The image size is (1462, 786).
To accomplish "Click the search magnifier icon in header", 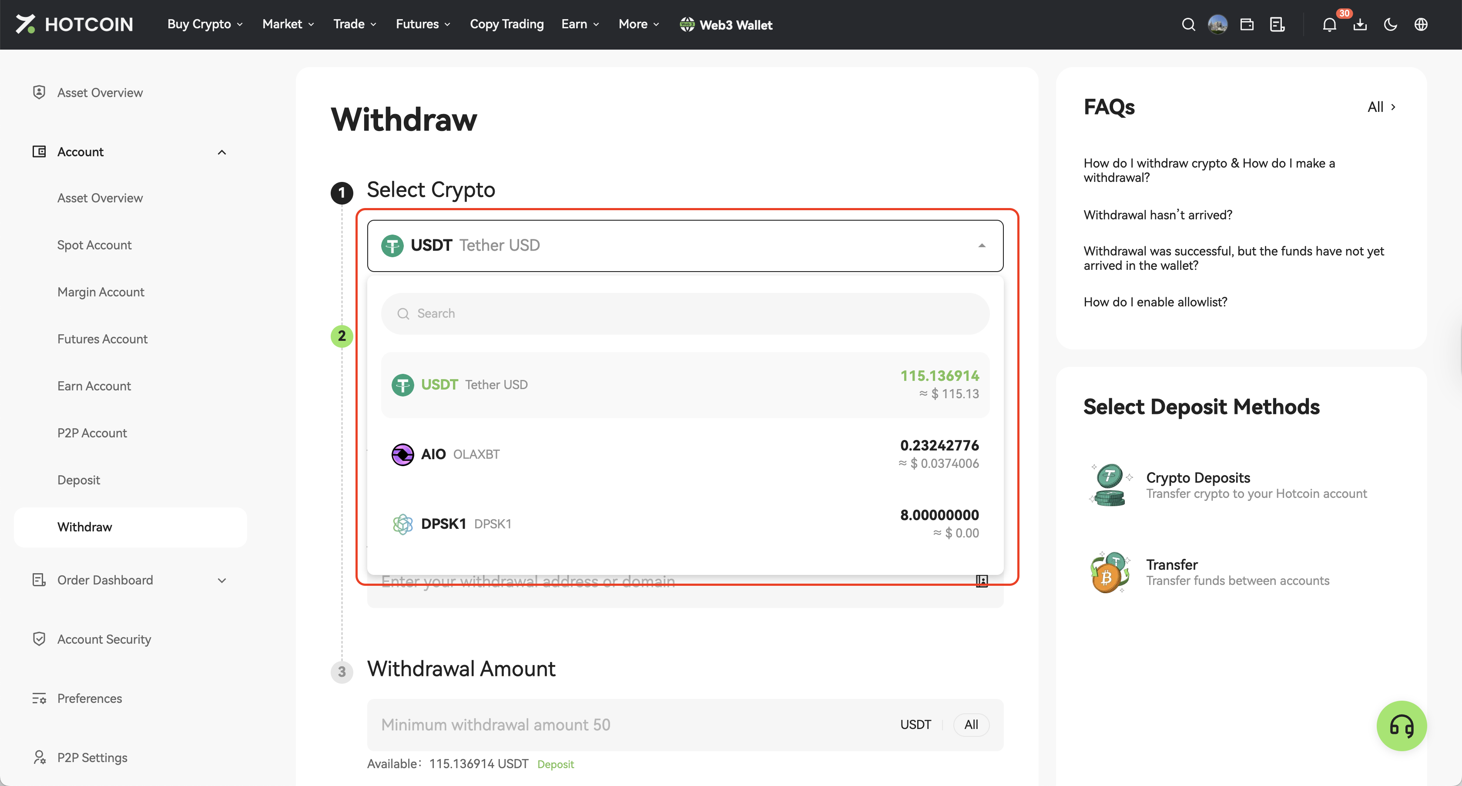I will 1188,24.
